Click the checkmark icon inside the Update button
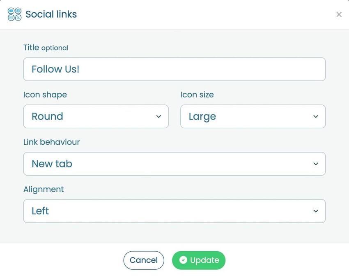The image size is (349, 278). tap(184, 260)
